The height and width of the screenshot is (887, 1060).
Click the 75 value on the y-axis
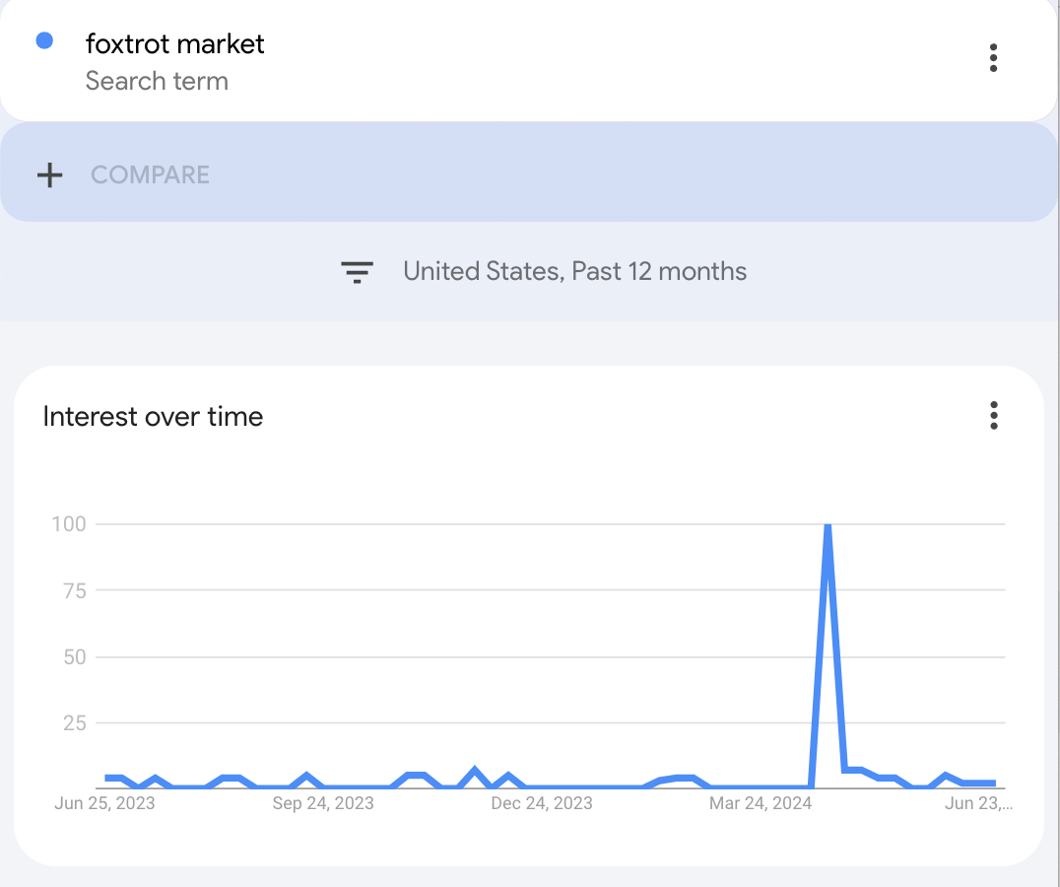(x=75, y=591)
